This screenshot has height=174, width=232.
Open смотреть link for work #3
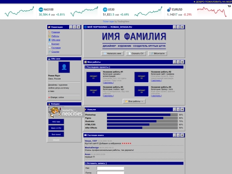(x=108, y=96)
